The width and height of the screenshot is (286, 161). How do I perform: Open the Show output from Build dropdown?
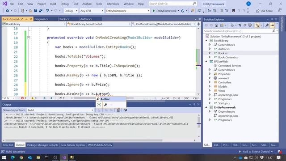60,110
